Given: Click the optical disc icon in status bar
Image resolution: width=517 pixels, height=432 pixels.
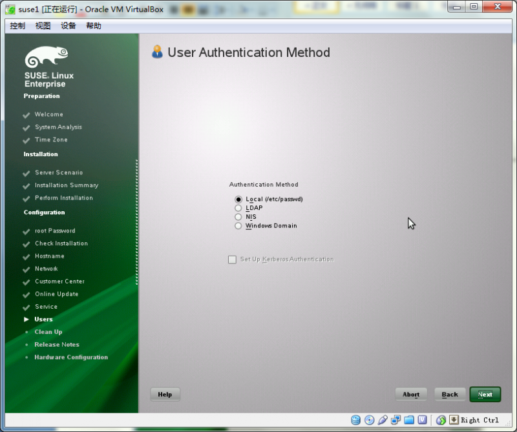Looking at the screenshot, I should (x=369, y=420).
